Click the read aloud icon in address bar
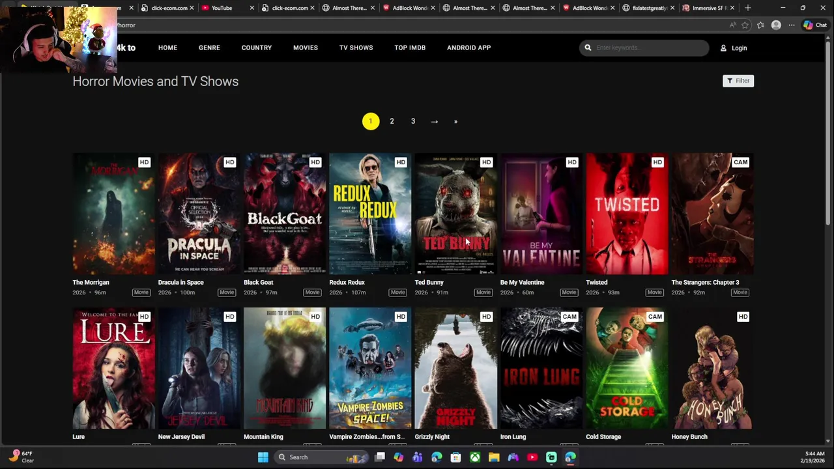This screenshot has height=469, width=834. pyautogui.click(x=732, y=25)
